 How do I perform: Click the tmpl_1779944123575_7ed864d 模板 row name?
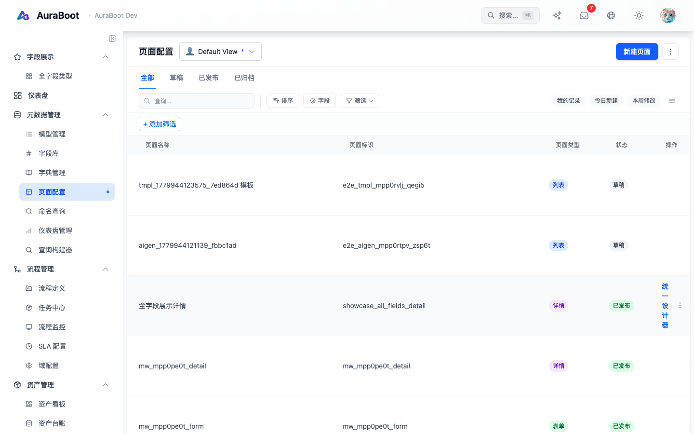click(x=196, y=185)
